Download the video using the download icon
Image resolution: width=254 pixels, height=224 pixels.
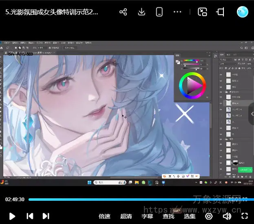point(141,12)
